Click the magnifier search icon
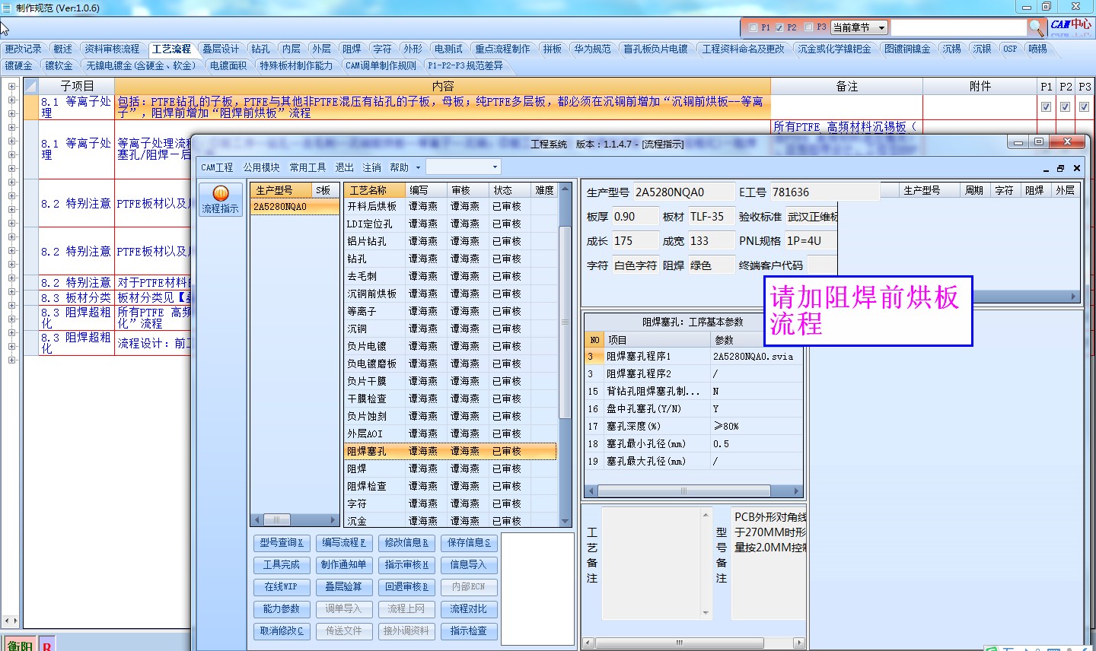This screenshot has width=1096, height=651. (1037, 27)
